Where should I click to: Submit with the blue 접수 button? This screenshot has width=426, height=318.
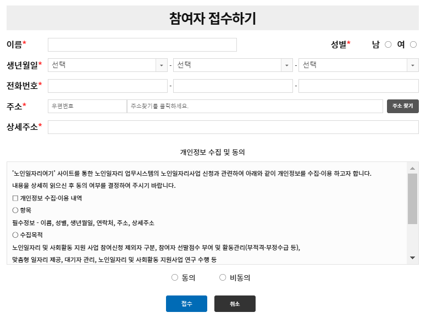187,304
